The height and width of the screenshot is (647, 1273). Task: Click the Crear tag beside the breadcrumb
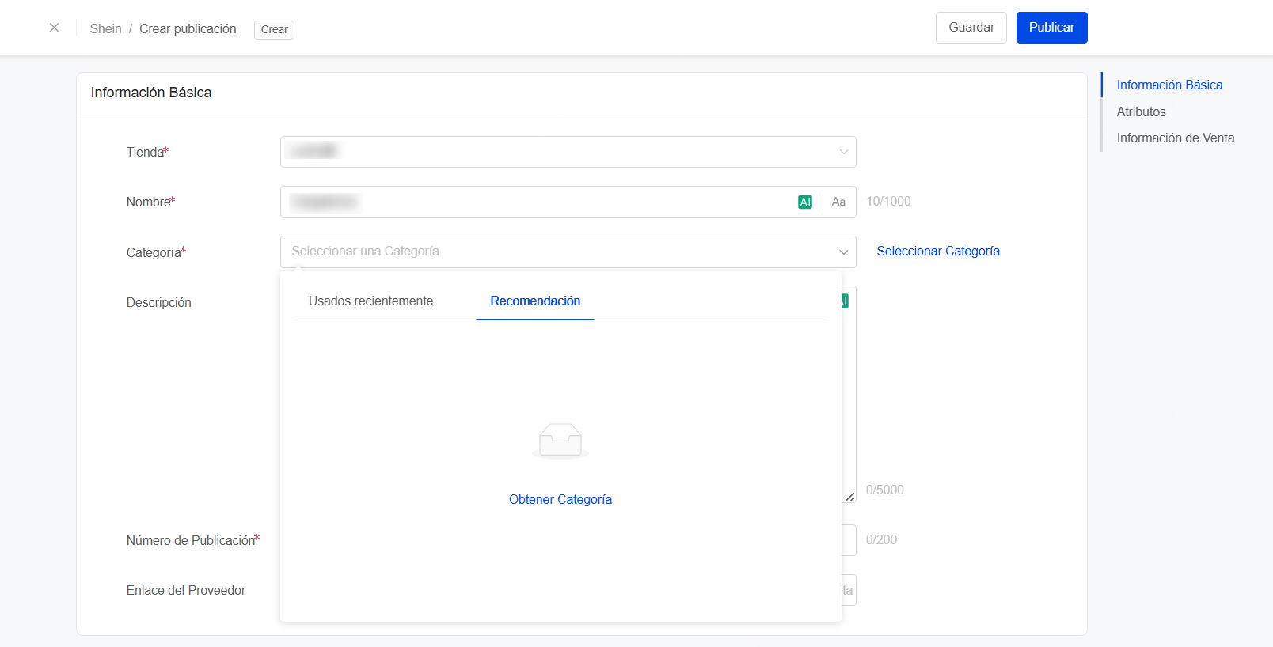tap(274, 29)
